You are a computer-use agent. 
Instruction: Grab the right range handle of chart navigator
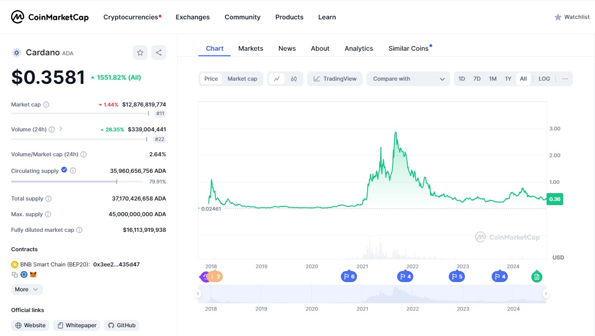[546, 294]
